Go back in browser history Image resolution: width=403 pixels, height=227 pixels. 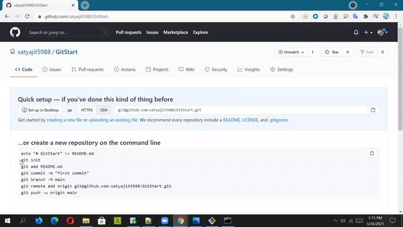click(x=7, y=16)
